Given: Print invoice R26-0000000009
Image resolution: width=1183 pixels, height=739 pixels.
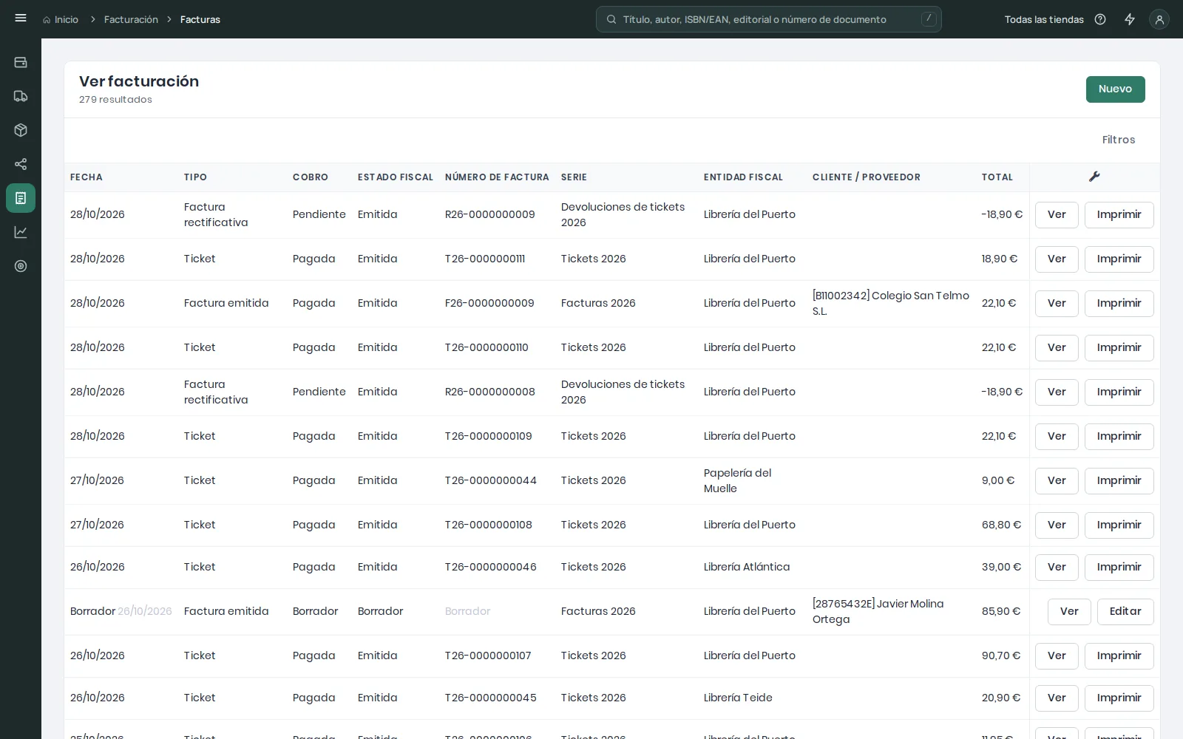Looking at the screenshot, I should (x=1119, y=215).
